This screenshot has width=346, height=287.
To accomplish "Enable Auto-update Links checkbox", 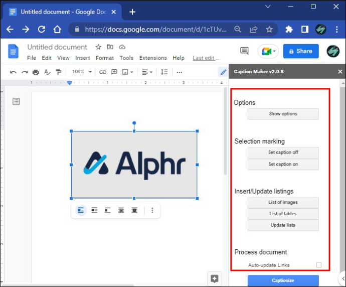I will pyautogui.click(x=318, y=265).
